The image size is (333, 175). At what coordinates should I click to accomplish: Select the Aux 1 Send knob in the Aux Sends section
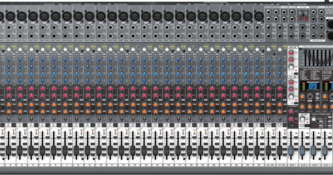pos(291,111)
